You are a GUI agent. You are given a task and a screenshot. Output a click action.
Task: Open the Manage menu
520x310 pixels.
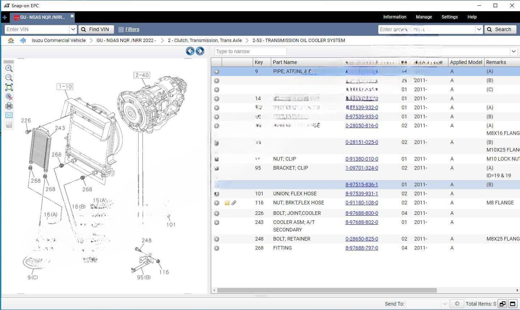pyautogui.click(x=424, y=17)
